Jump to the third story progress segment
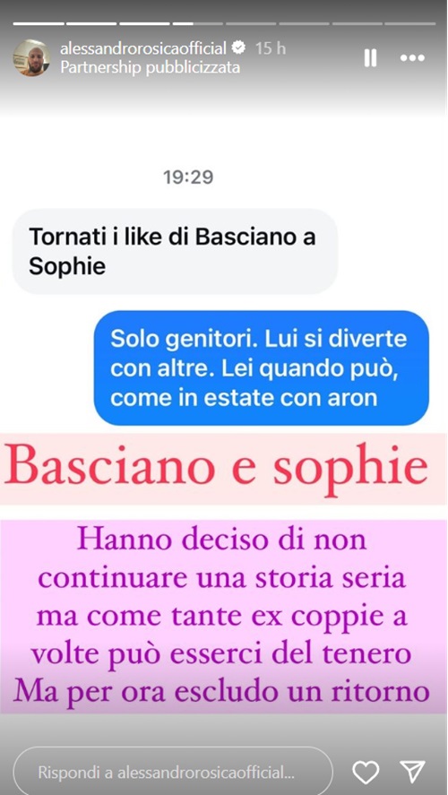 coord(145,23)
